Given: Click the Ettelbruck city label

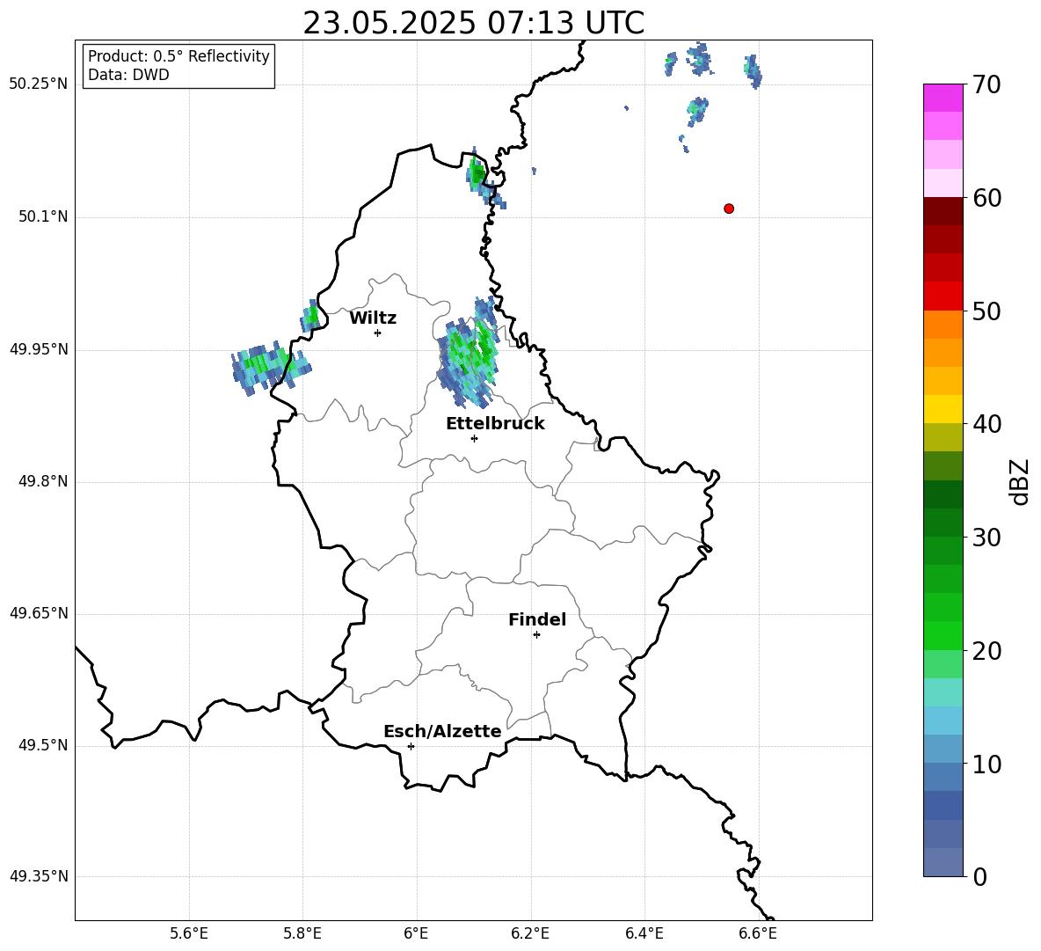Looking at the screenshot, I should 495,424.
